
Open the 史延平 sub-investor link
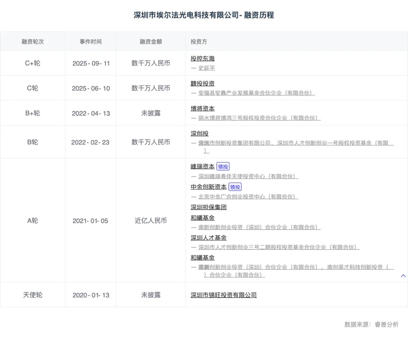click(207, 68)
